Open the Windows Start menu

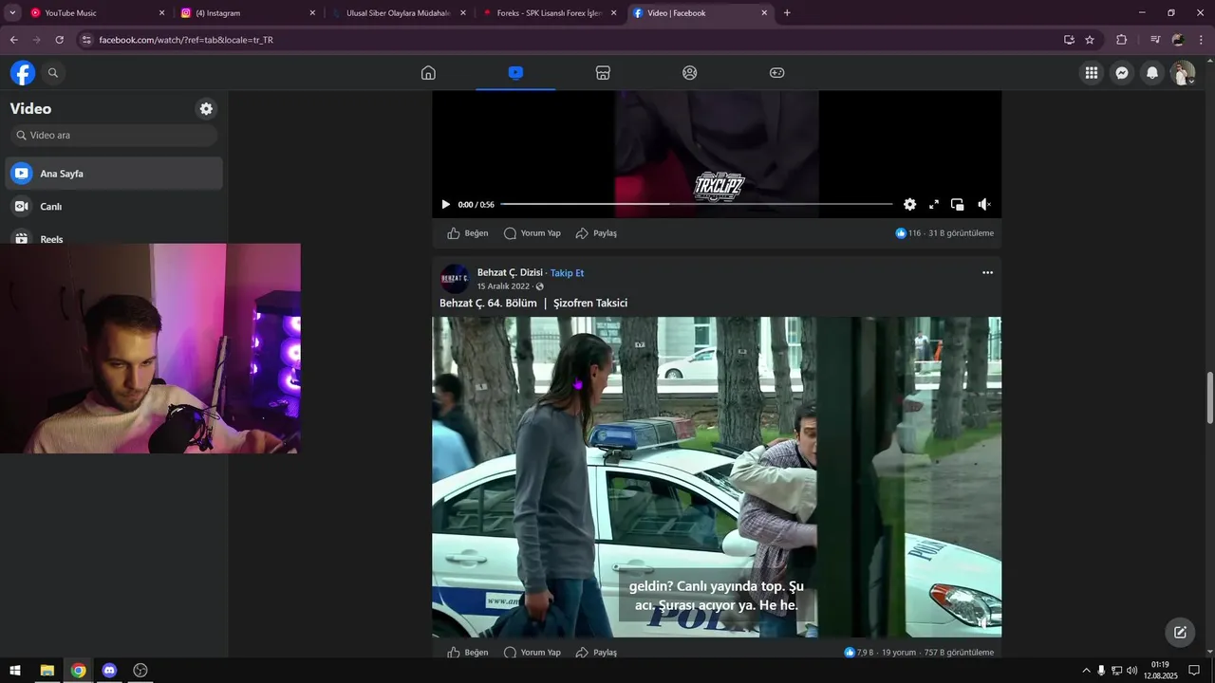tap(15, 671)
